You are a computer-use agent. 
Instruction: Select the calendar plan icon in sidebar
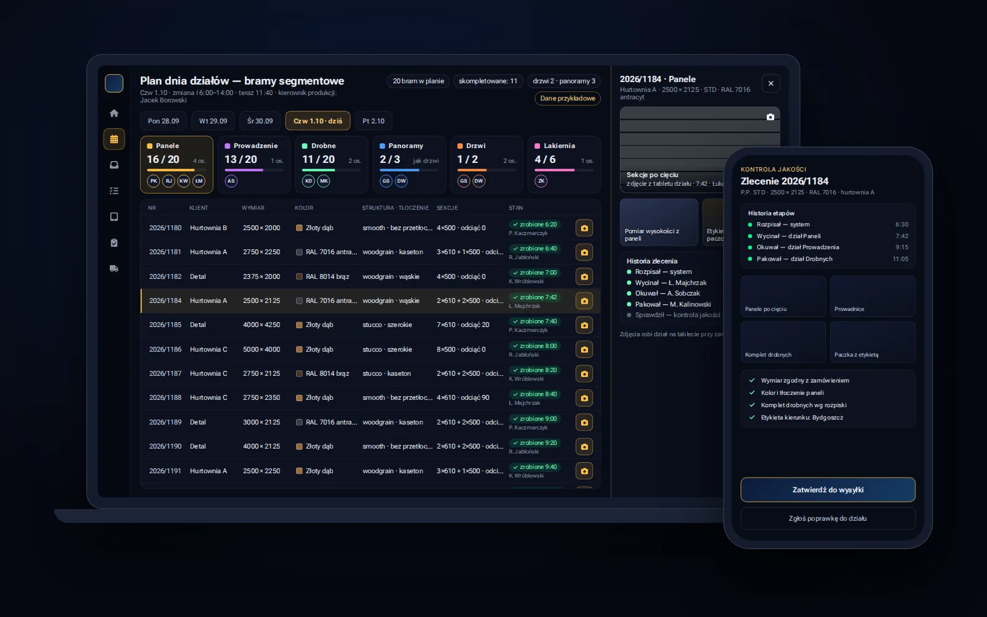click(x=114, y=139)
